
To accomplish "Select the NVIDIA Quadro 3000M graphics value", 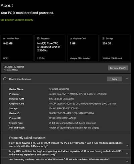I will (82, 104).
